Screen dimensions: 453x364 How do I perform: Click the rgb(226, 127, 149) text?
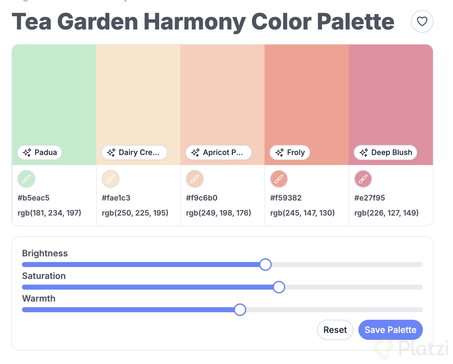(x=386, y=213)
